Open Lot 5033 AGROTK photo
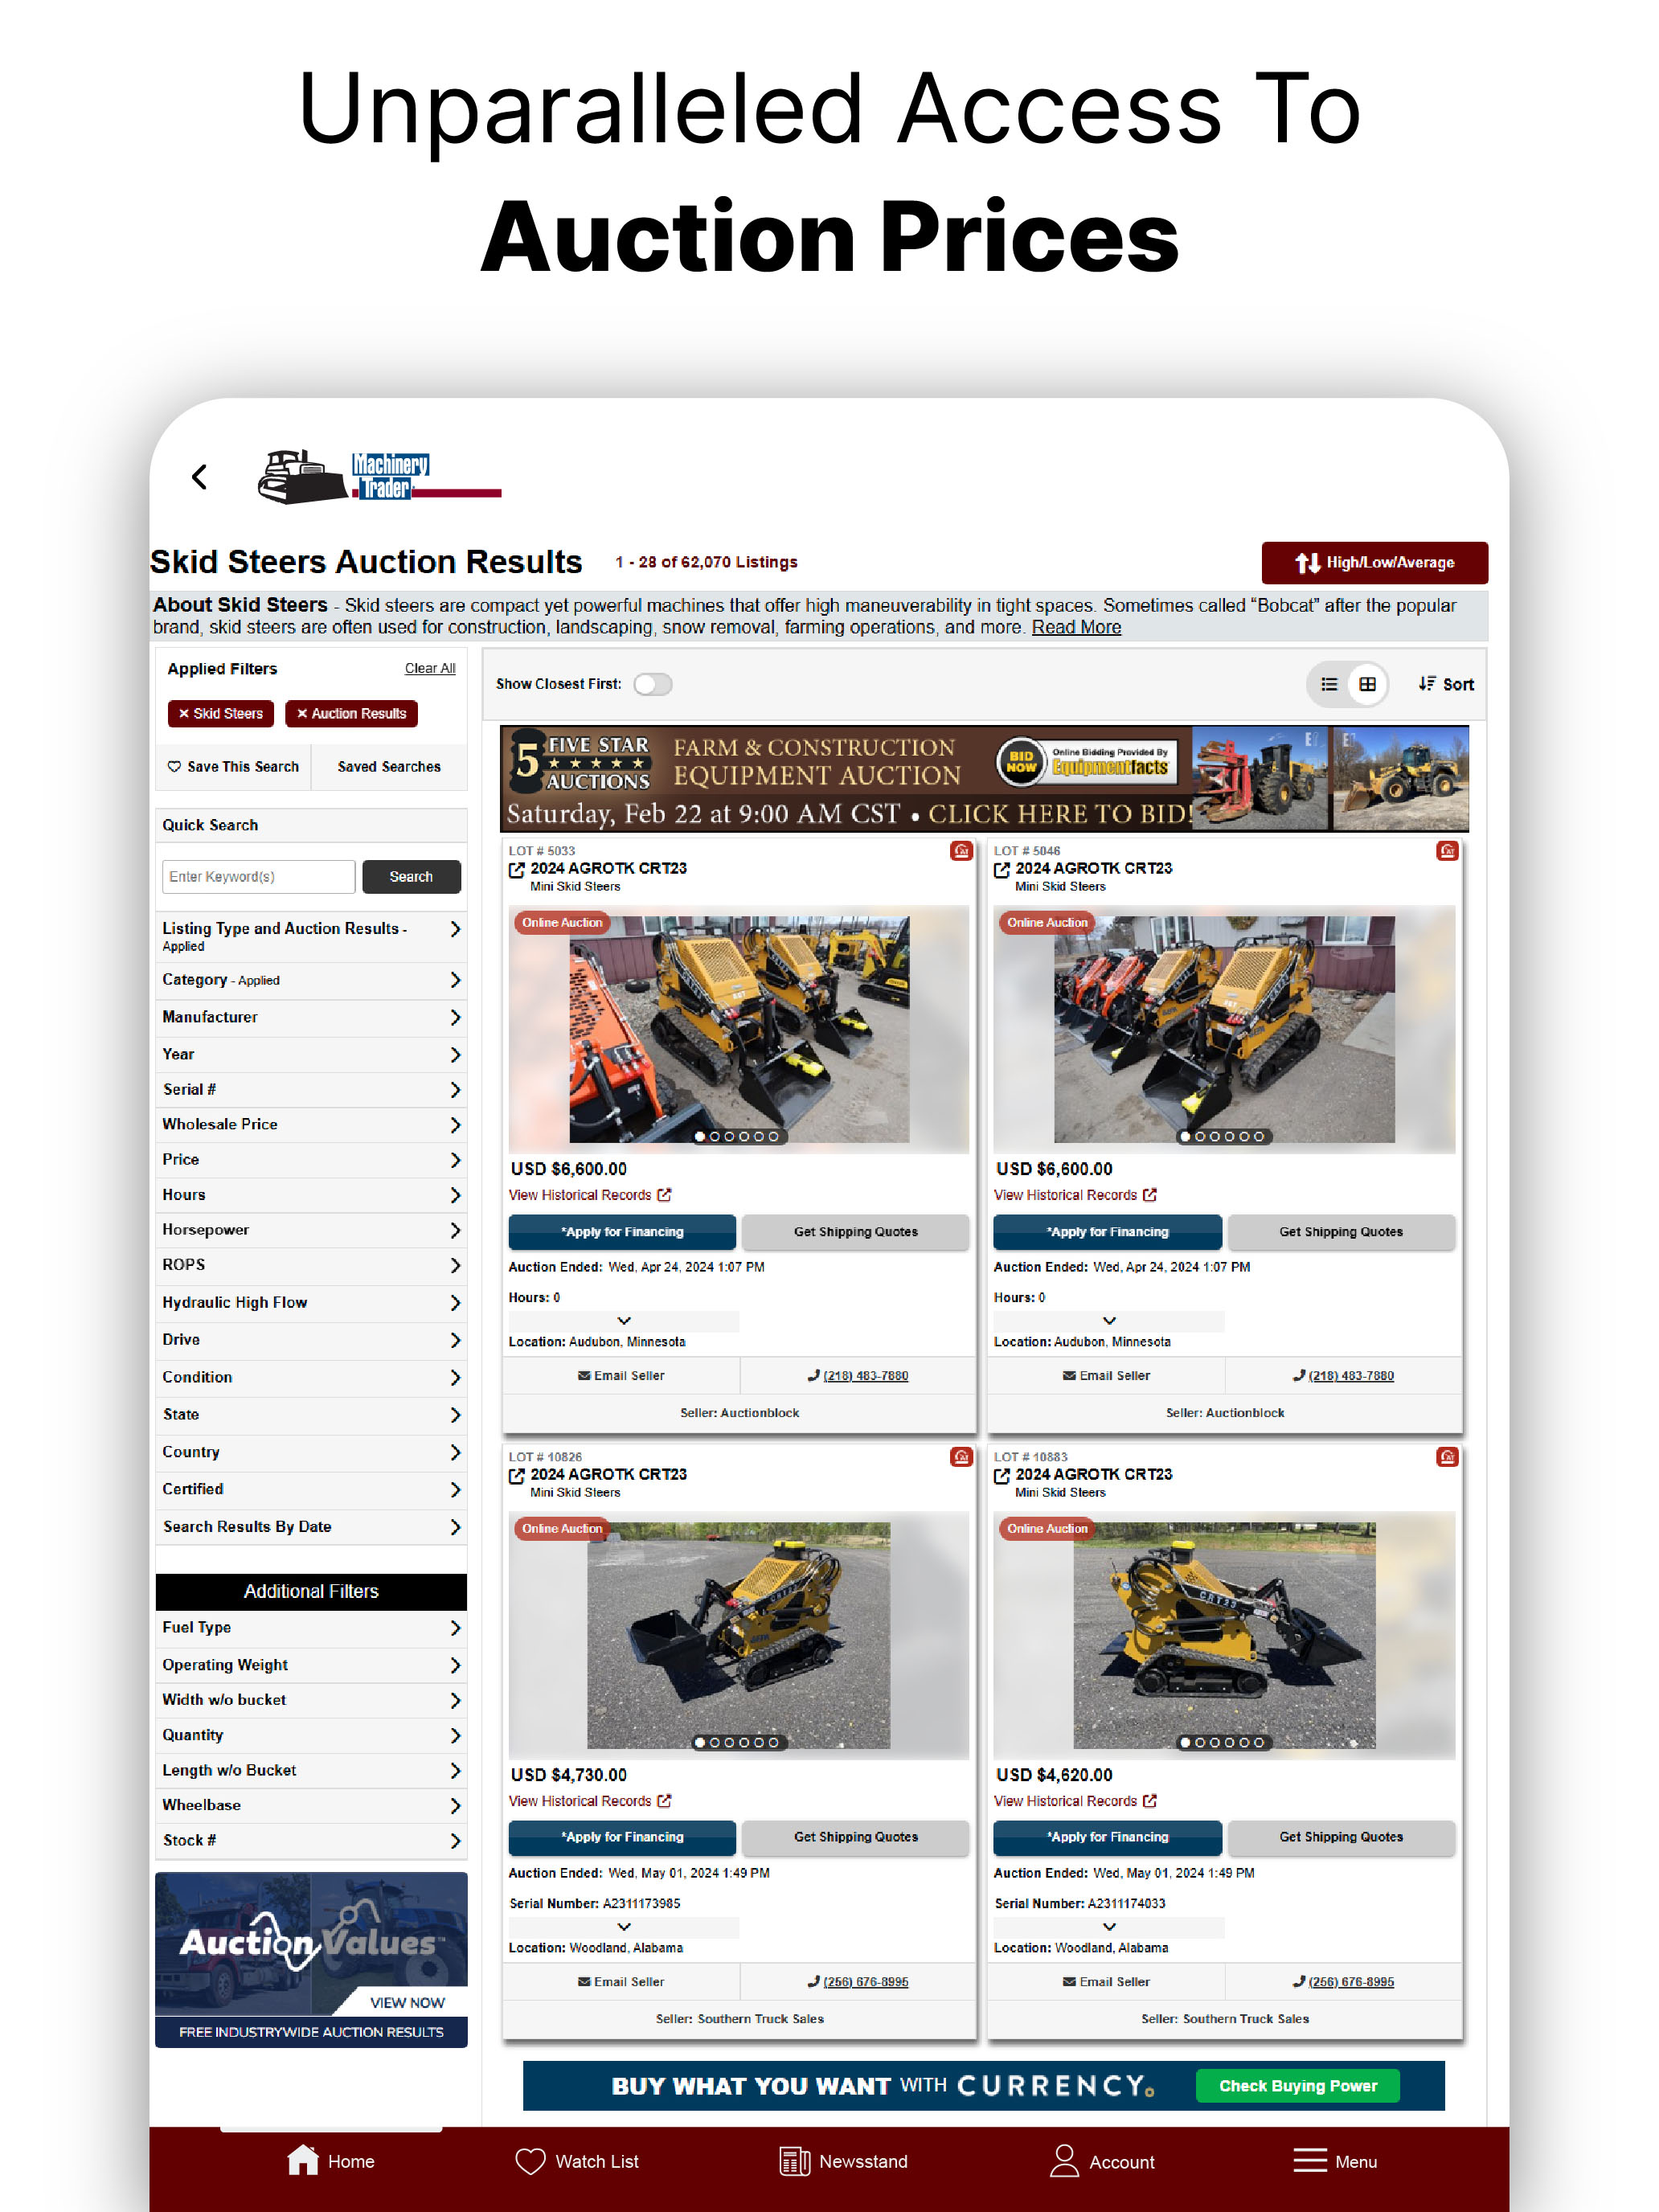The image size is (1659, 2212). 739,1029
